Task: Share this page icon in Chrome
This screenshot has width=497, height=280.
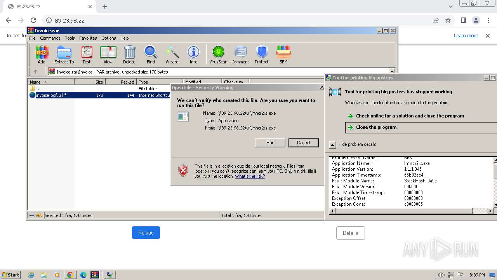Action: (436, 20)
